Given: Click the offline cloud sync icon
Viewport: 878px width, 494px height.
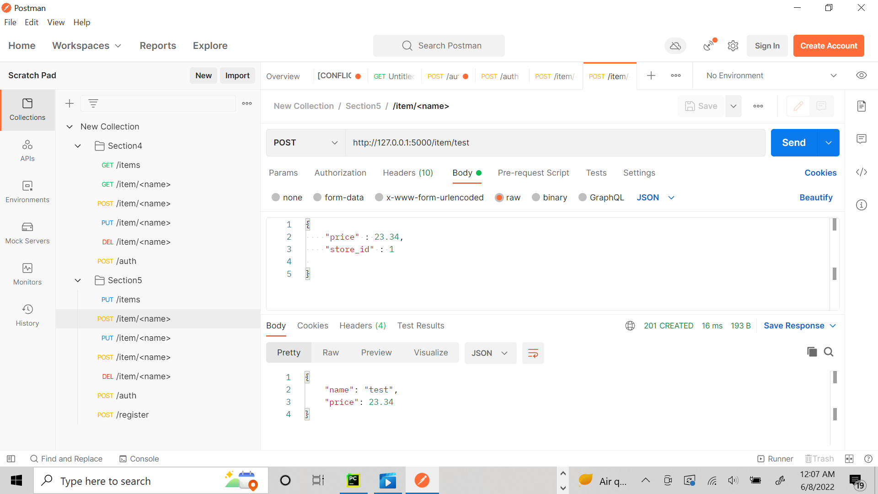Looking at the screenshot, I should pyautogui.click(x=675, y=46).
